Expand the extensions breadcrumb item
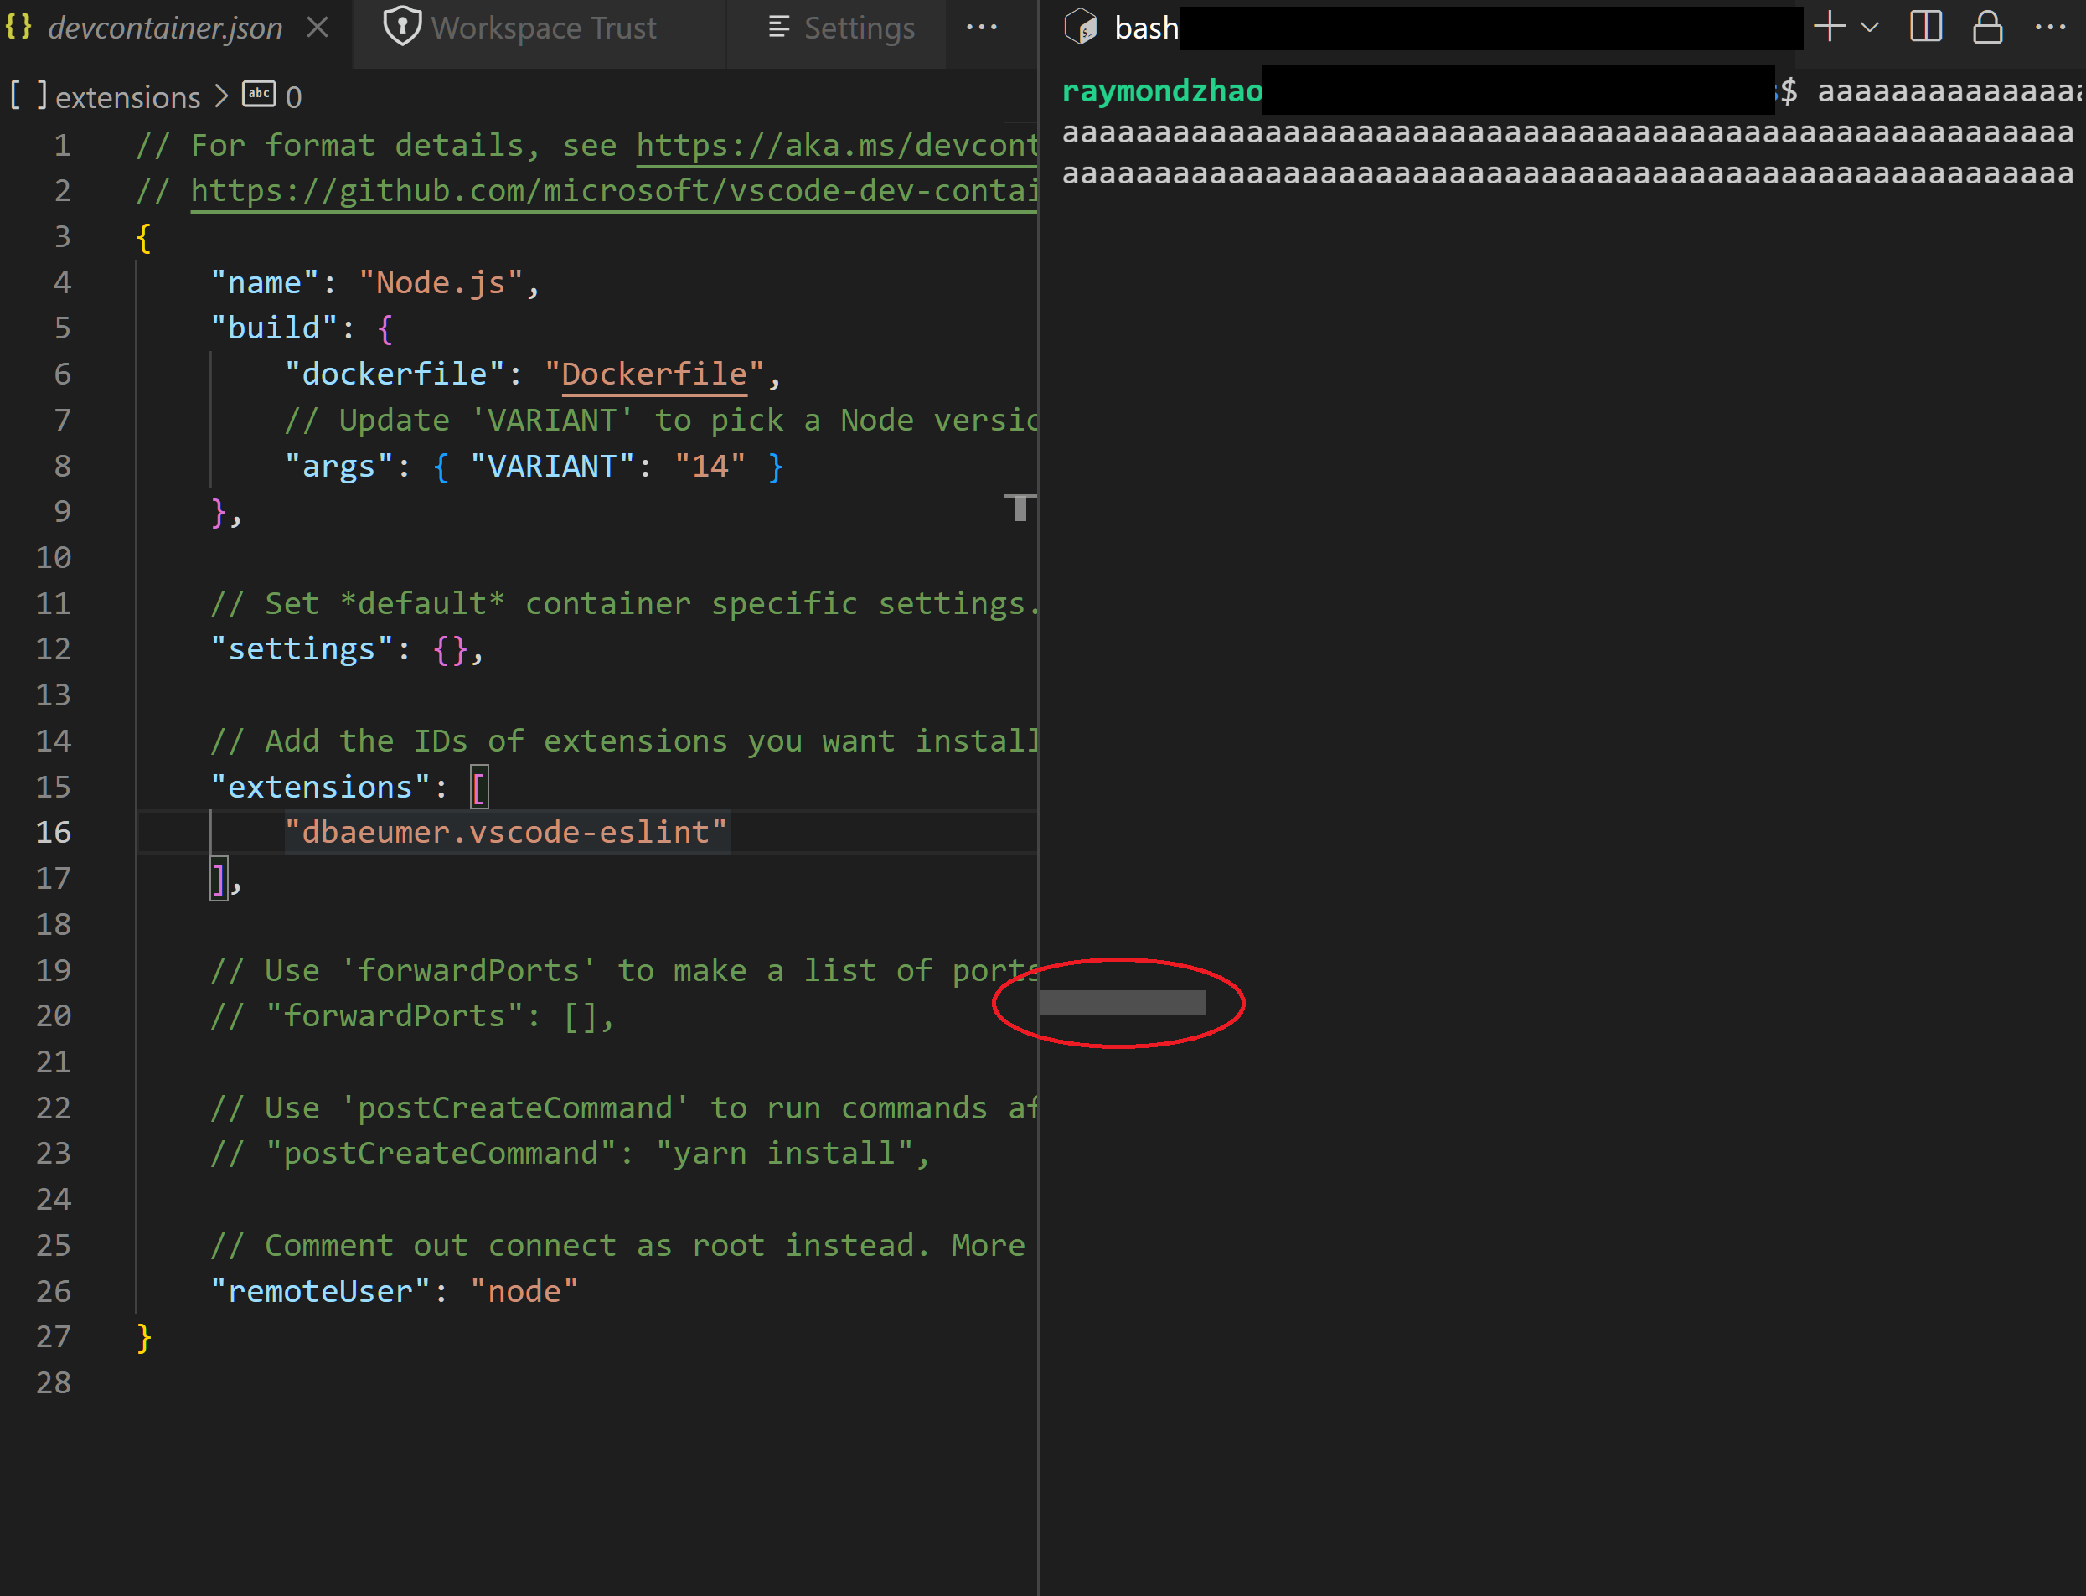2086x1596 pixels. click(127, 95)
